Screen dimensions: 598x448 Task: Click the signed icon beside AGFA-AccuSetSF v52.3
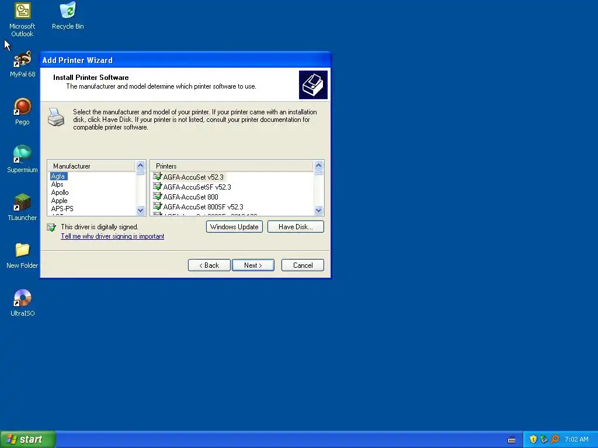tap(158, 187)
